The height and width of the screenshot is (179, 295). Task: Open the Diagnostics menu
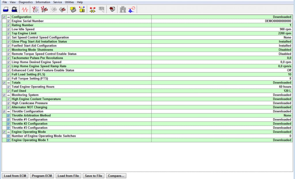26,2
